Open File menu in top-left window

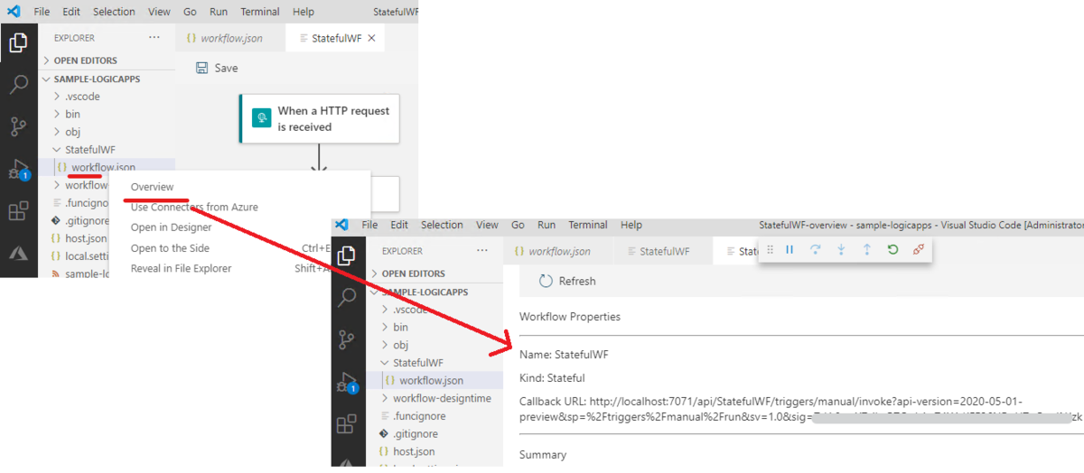click(42, 12)
